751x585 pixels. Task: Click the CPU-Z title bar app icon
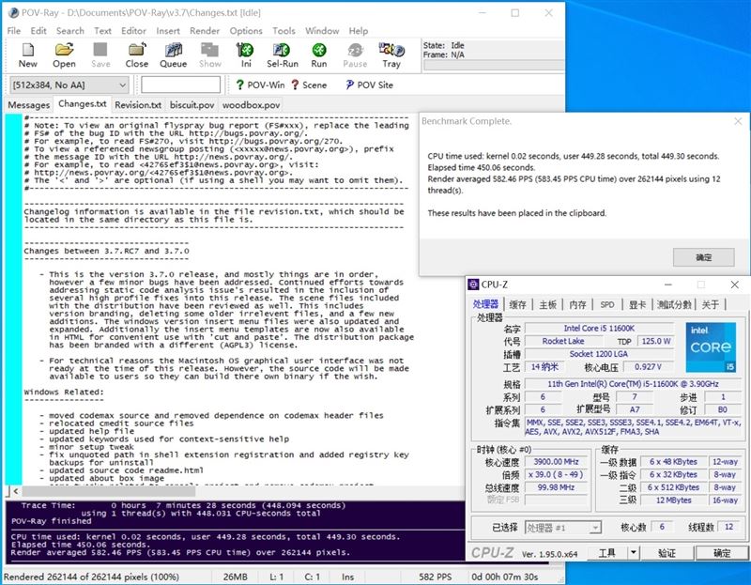pos(473,285)
